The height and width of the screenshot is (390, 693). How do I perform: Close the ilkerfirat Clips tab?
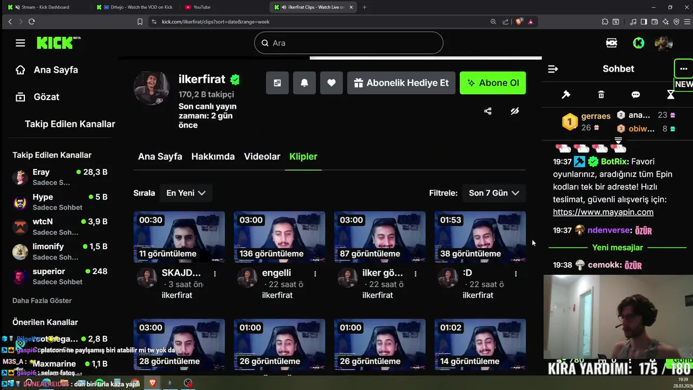tap(351, 7)
